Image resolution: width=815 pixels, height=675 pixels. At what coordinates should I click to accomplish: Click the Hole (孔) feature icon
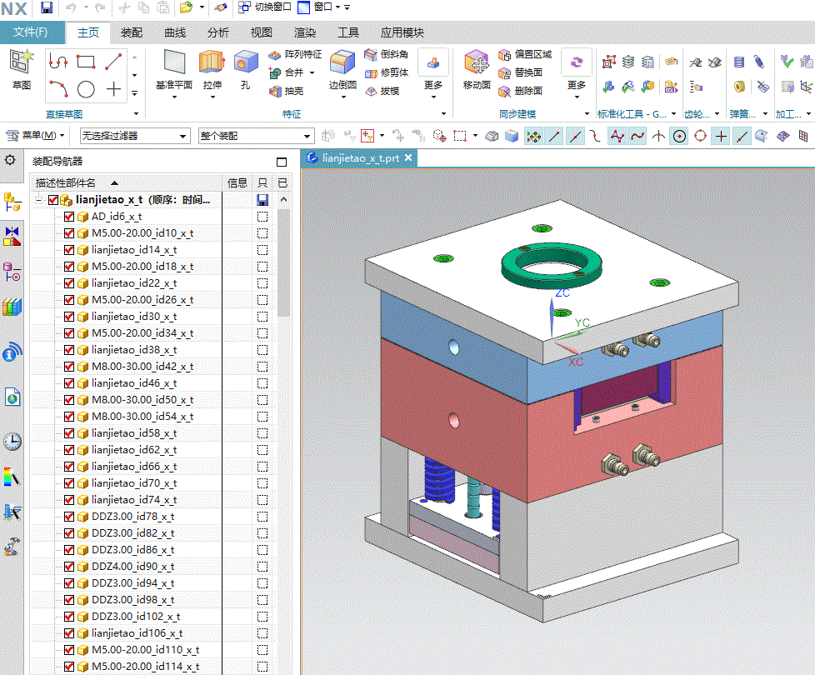click(246, 62)
